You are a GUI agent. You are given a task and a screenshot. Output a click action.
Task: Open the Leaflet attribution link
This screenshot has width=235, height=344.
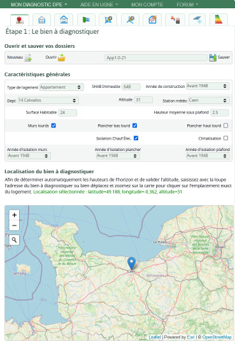(155, 337)
